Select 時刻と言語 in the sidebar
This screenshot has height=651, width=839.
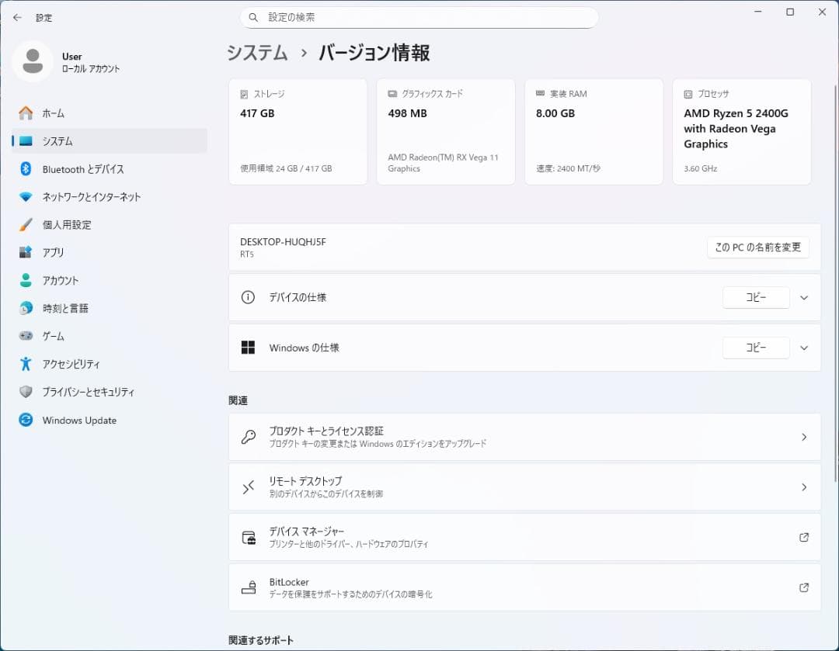coord(110,308)
